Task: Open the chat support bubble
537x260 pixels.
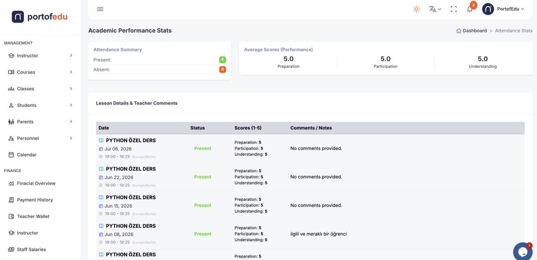Action: (522, 252)
